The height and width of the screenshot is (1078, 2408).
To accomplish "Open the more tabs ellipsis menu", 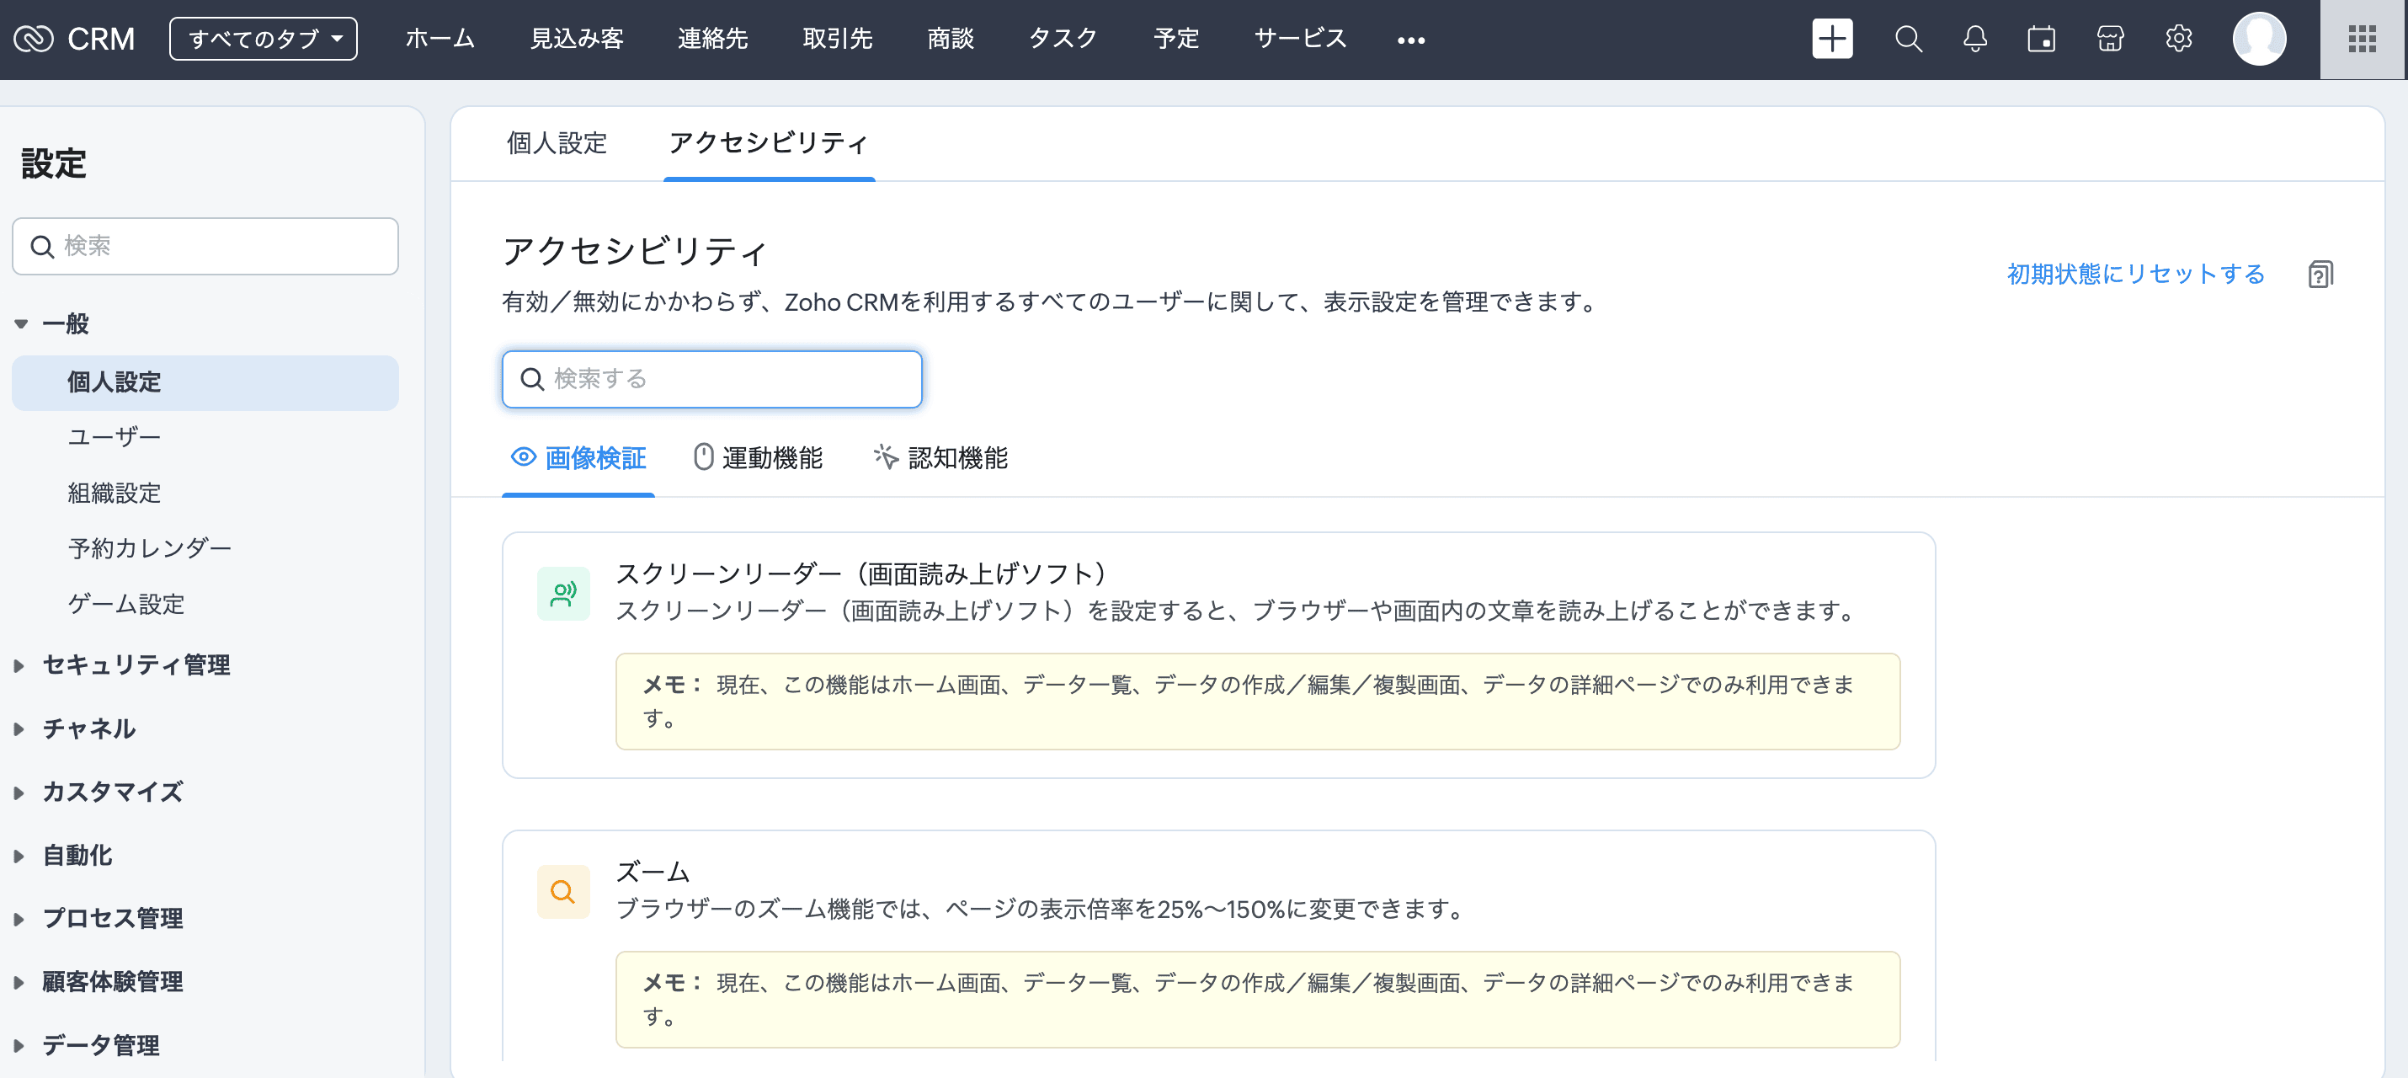I will pyautogui.click(x=1410, y=40).
